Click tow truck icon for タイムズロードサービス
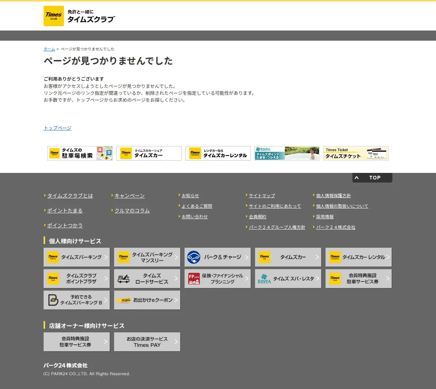 pyautogui.click(x=124, y=279)
